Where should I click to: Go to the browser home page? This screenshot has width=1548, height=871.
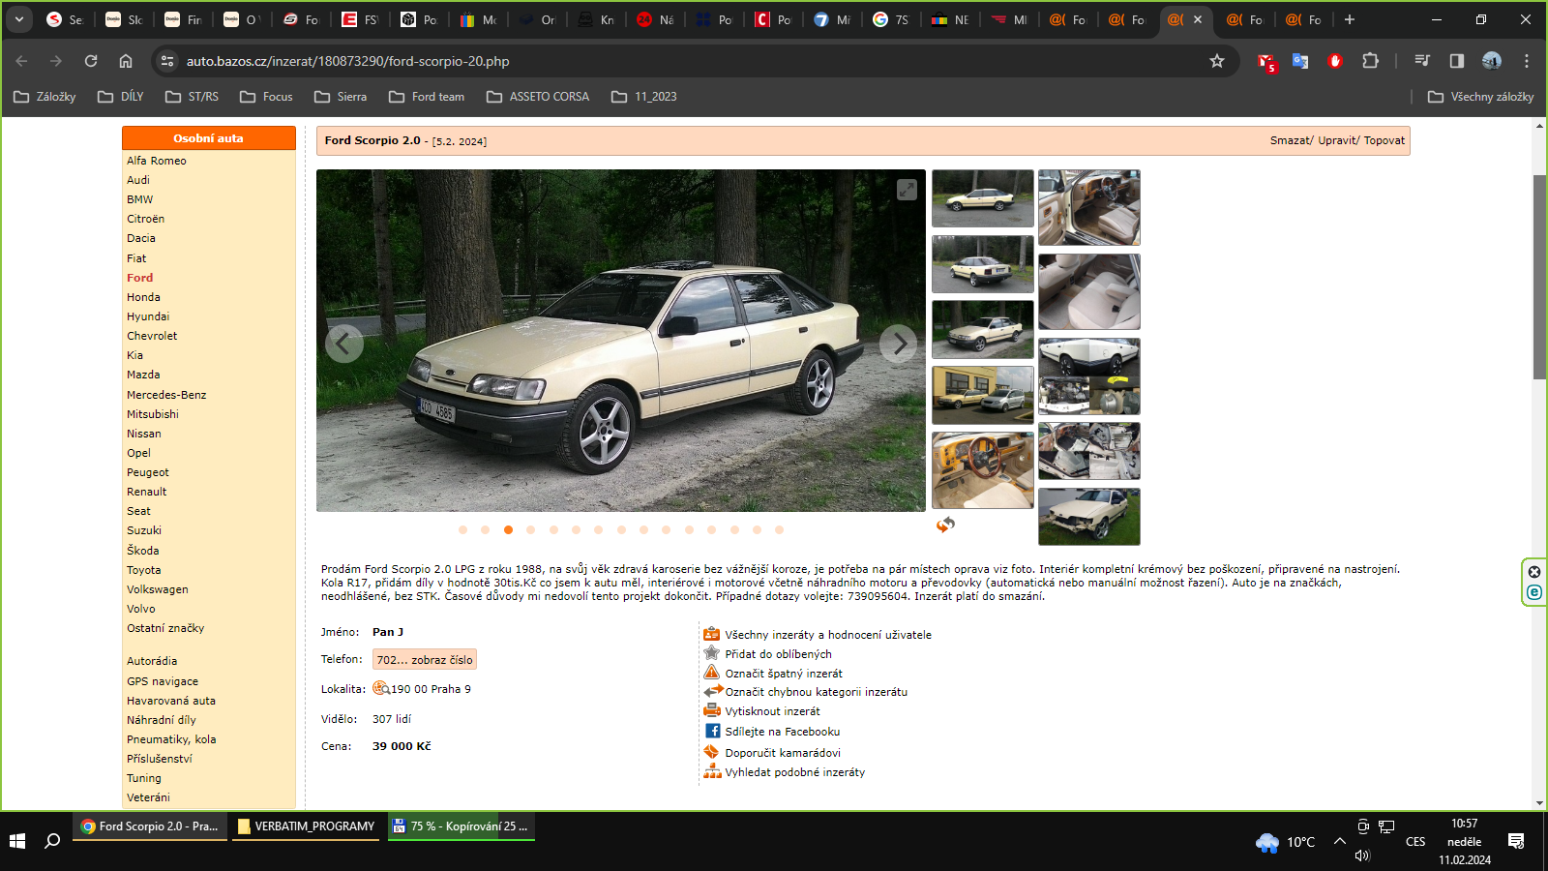(126, 61)
